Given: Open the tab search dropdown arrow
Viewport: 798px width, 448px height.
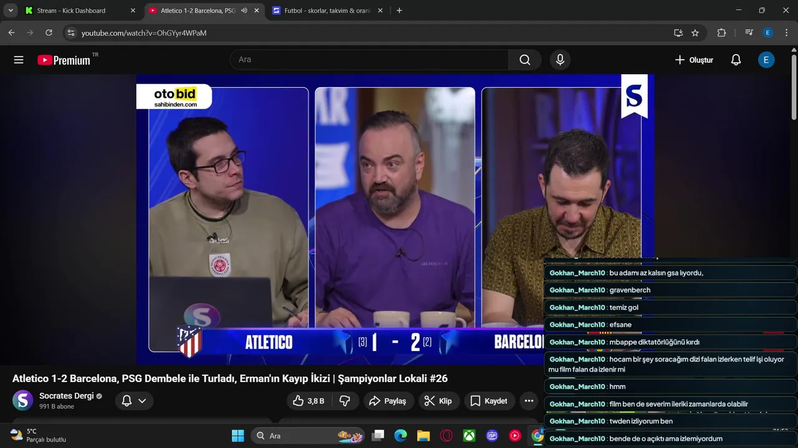Looking at the screenshot, I should point(11,11).
